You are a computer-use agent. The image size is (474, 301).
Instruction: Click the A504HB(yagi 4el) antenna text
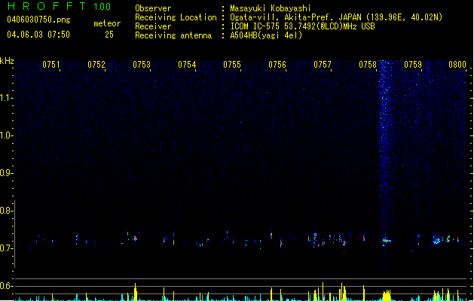(x=266, y=35)
